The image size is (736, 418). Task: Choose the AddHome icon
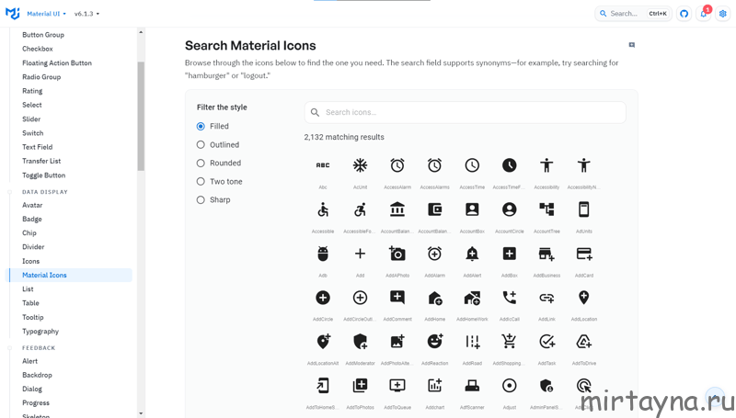click(x=434, y=298)
